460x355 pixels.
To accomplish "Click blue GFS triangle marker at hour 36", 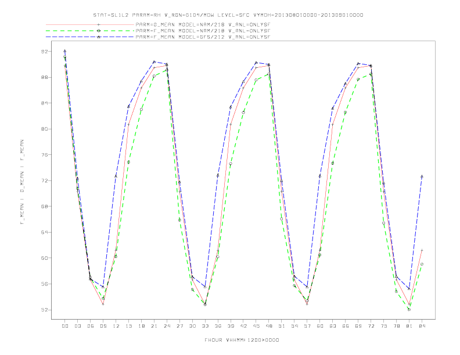I will [x=218, y=175].
